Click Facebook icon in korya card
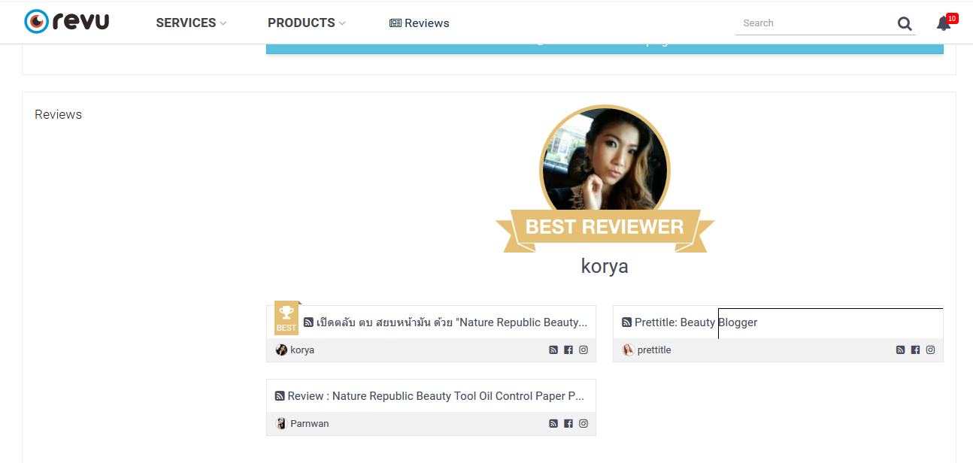 tap(568, 350)
